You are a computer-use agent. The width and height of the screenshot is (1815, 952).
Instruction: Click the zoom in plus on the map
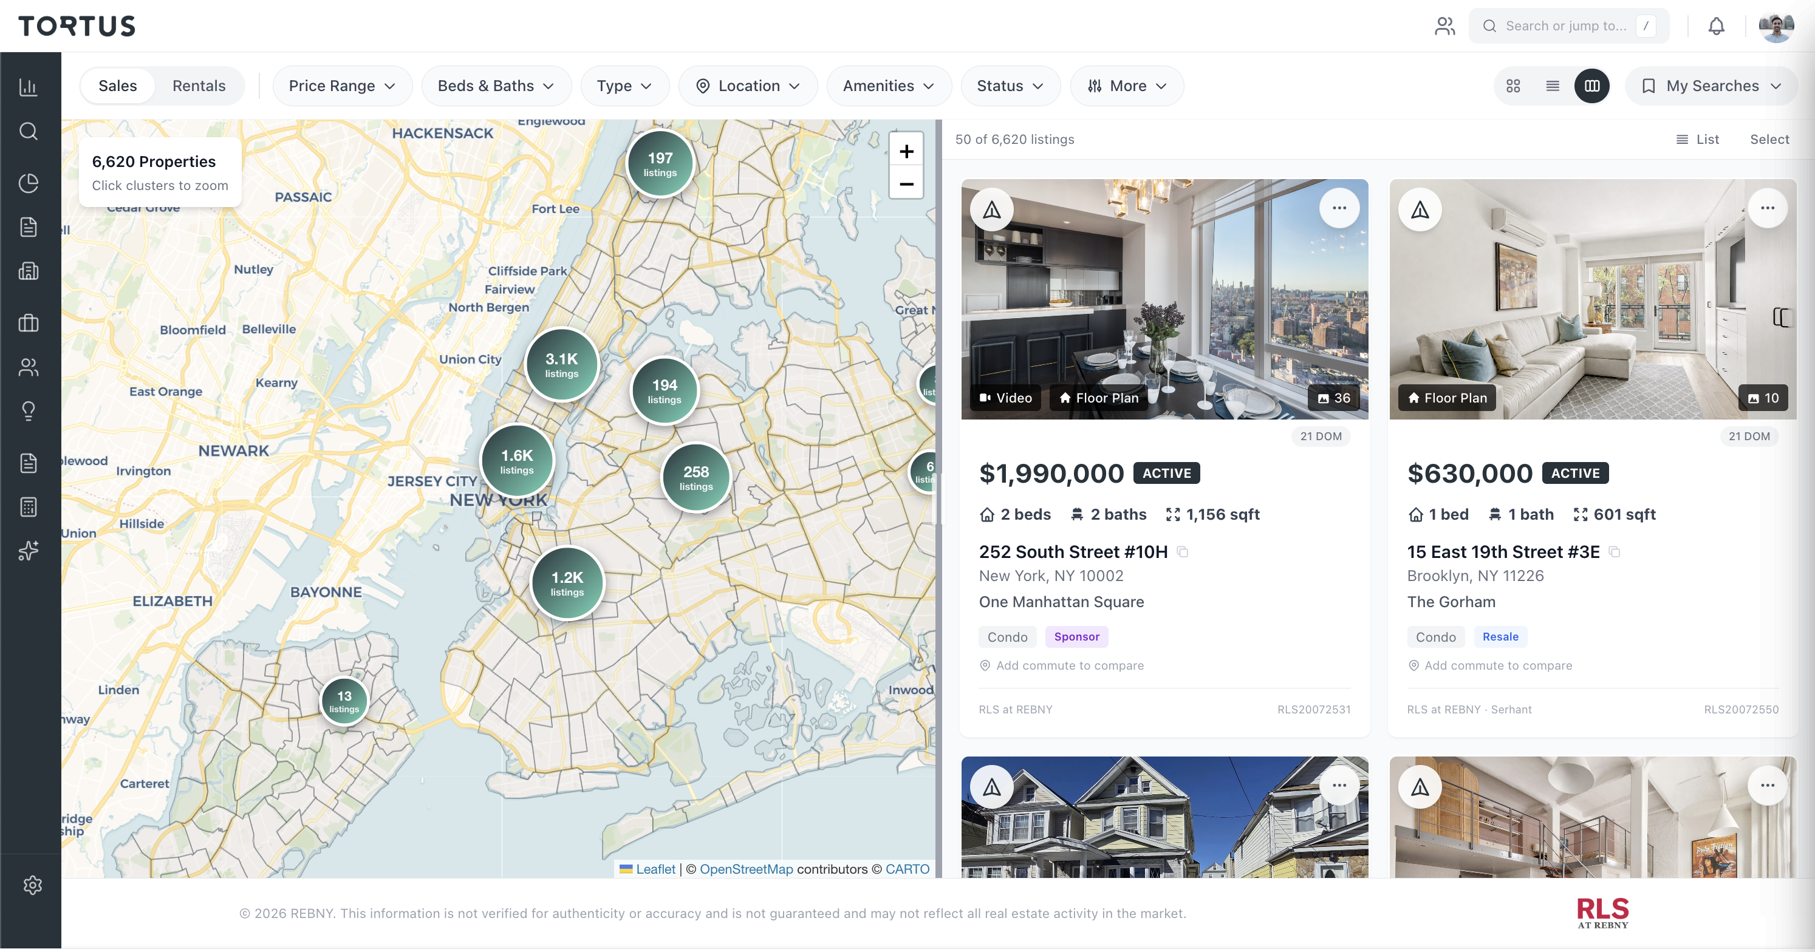click(x=906, y=151)
